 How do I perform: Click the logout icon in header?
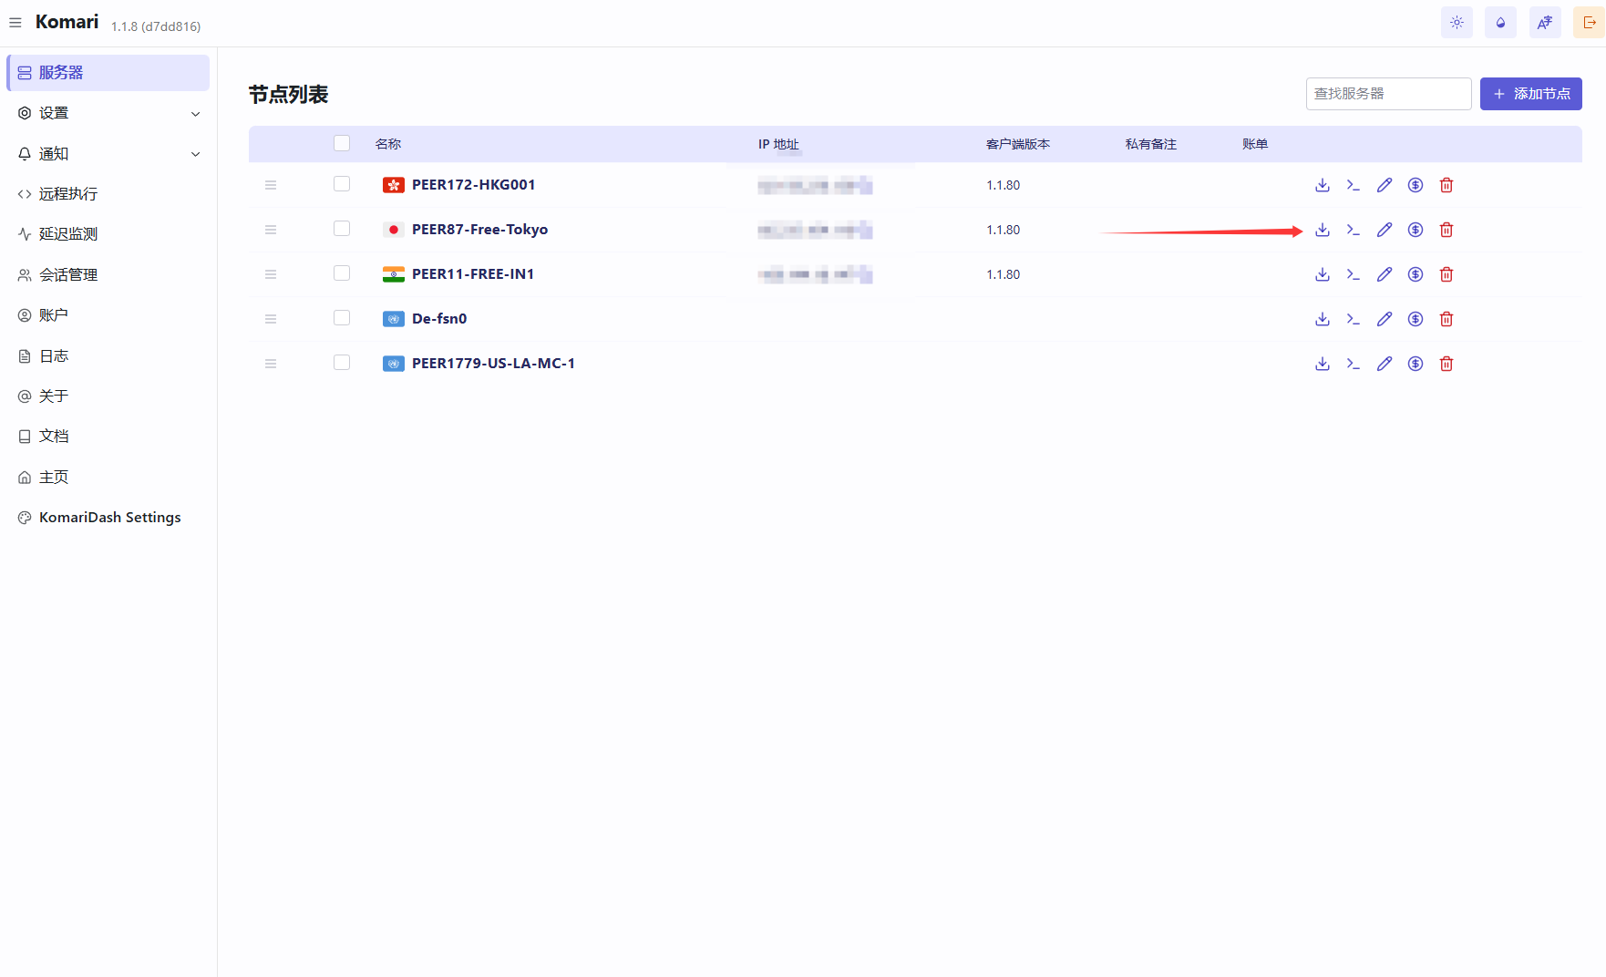pyautogui.click(x=1589, y=23)
